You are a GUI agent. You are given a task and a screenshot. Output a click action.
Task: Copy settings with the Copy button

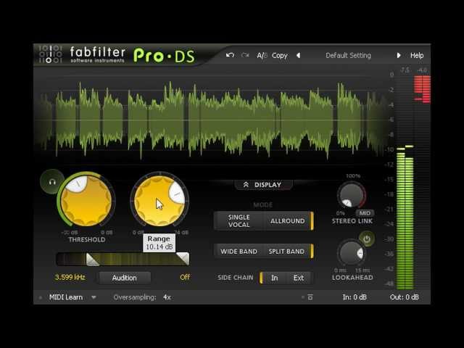(280, 56)
